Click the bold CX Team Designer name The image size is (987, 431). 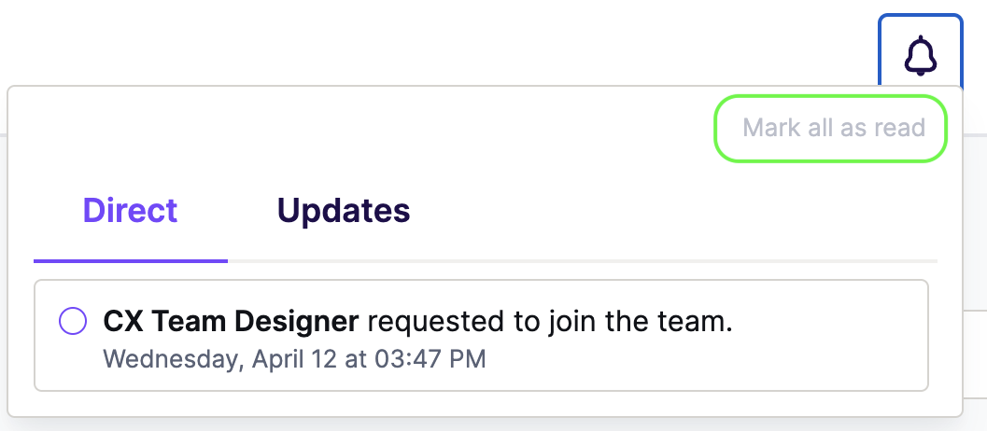pos(231,322)
